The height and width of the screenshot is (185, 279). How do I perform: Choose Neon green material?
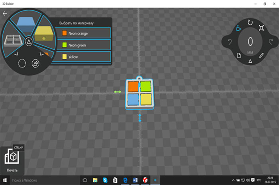coord(83,45)
